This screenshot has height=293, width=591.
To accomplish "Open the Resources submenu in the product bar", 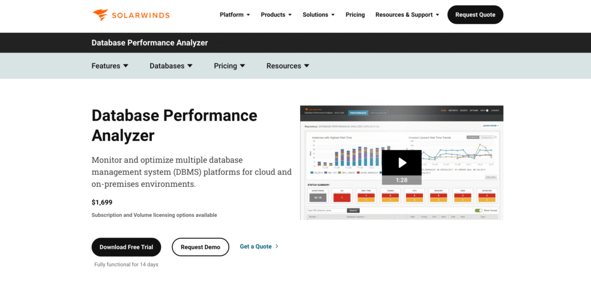I will (288, 66).
